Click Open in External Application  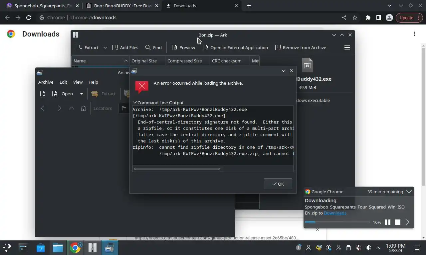coord(235,47)
